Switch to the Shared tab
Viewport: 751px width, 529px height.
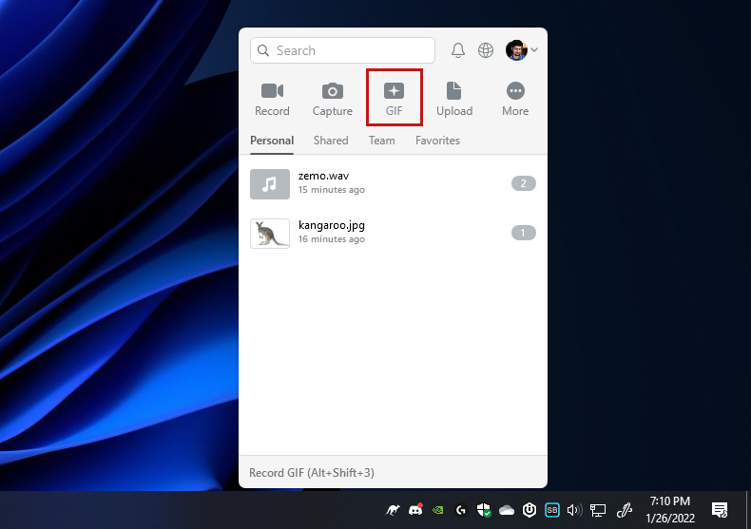coord(331,141)
